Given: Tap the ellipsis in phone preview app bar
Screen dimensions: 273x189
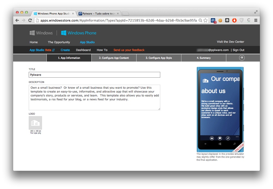Looking at the screenshot, I should tap(237, 137).
